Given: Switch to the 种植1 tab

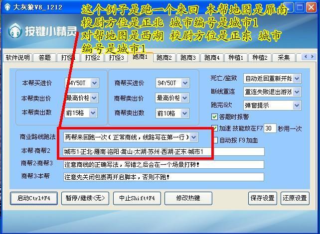Looking at the screenshot, I should 236,58.
